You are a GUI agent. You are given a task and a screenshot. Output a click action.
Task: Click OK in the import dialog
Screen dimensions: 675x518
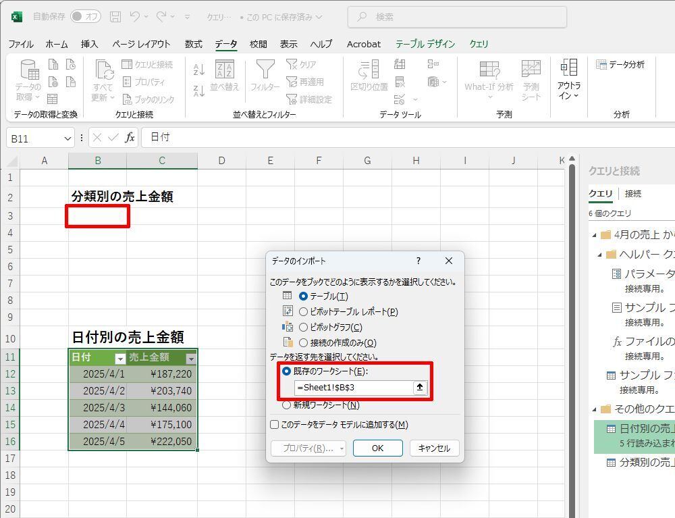[377, 448]
